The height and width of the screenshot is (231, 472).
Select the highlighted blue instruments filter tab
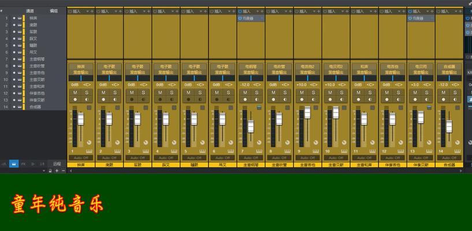click(x=14, y=163)
